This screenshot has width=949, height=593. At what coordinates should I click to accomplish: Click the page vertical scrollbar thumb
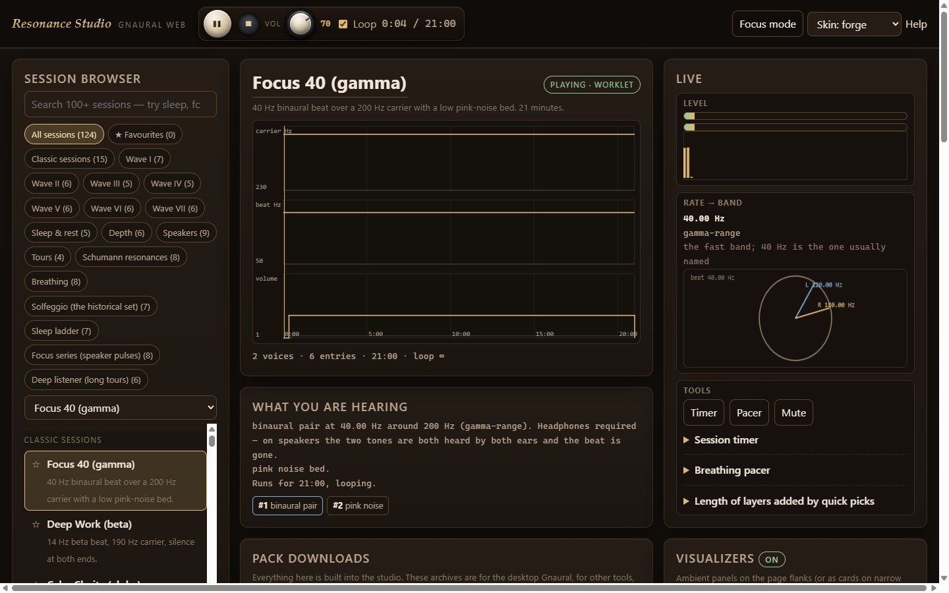coord(944,76)
